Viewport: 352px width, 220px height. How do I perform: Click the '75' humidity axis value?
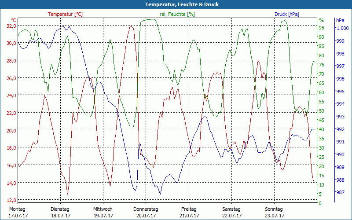[322, 65]
